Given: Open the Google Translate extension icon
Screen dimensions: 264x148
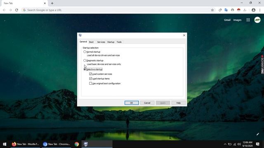Looking at the screenshot, I should click(226, 10).
